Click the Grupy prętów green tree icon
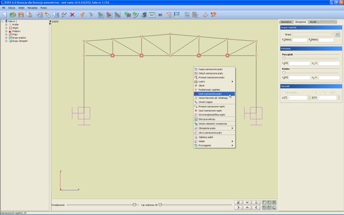This screenshot has height=215, width=344. [x=10, y=38]
